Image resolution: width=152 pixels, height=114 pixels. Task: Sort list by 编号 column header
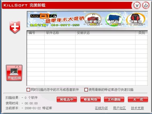pos(36,33)
